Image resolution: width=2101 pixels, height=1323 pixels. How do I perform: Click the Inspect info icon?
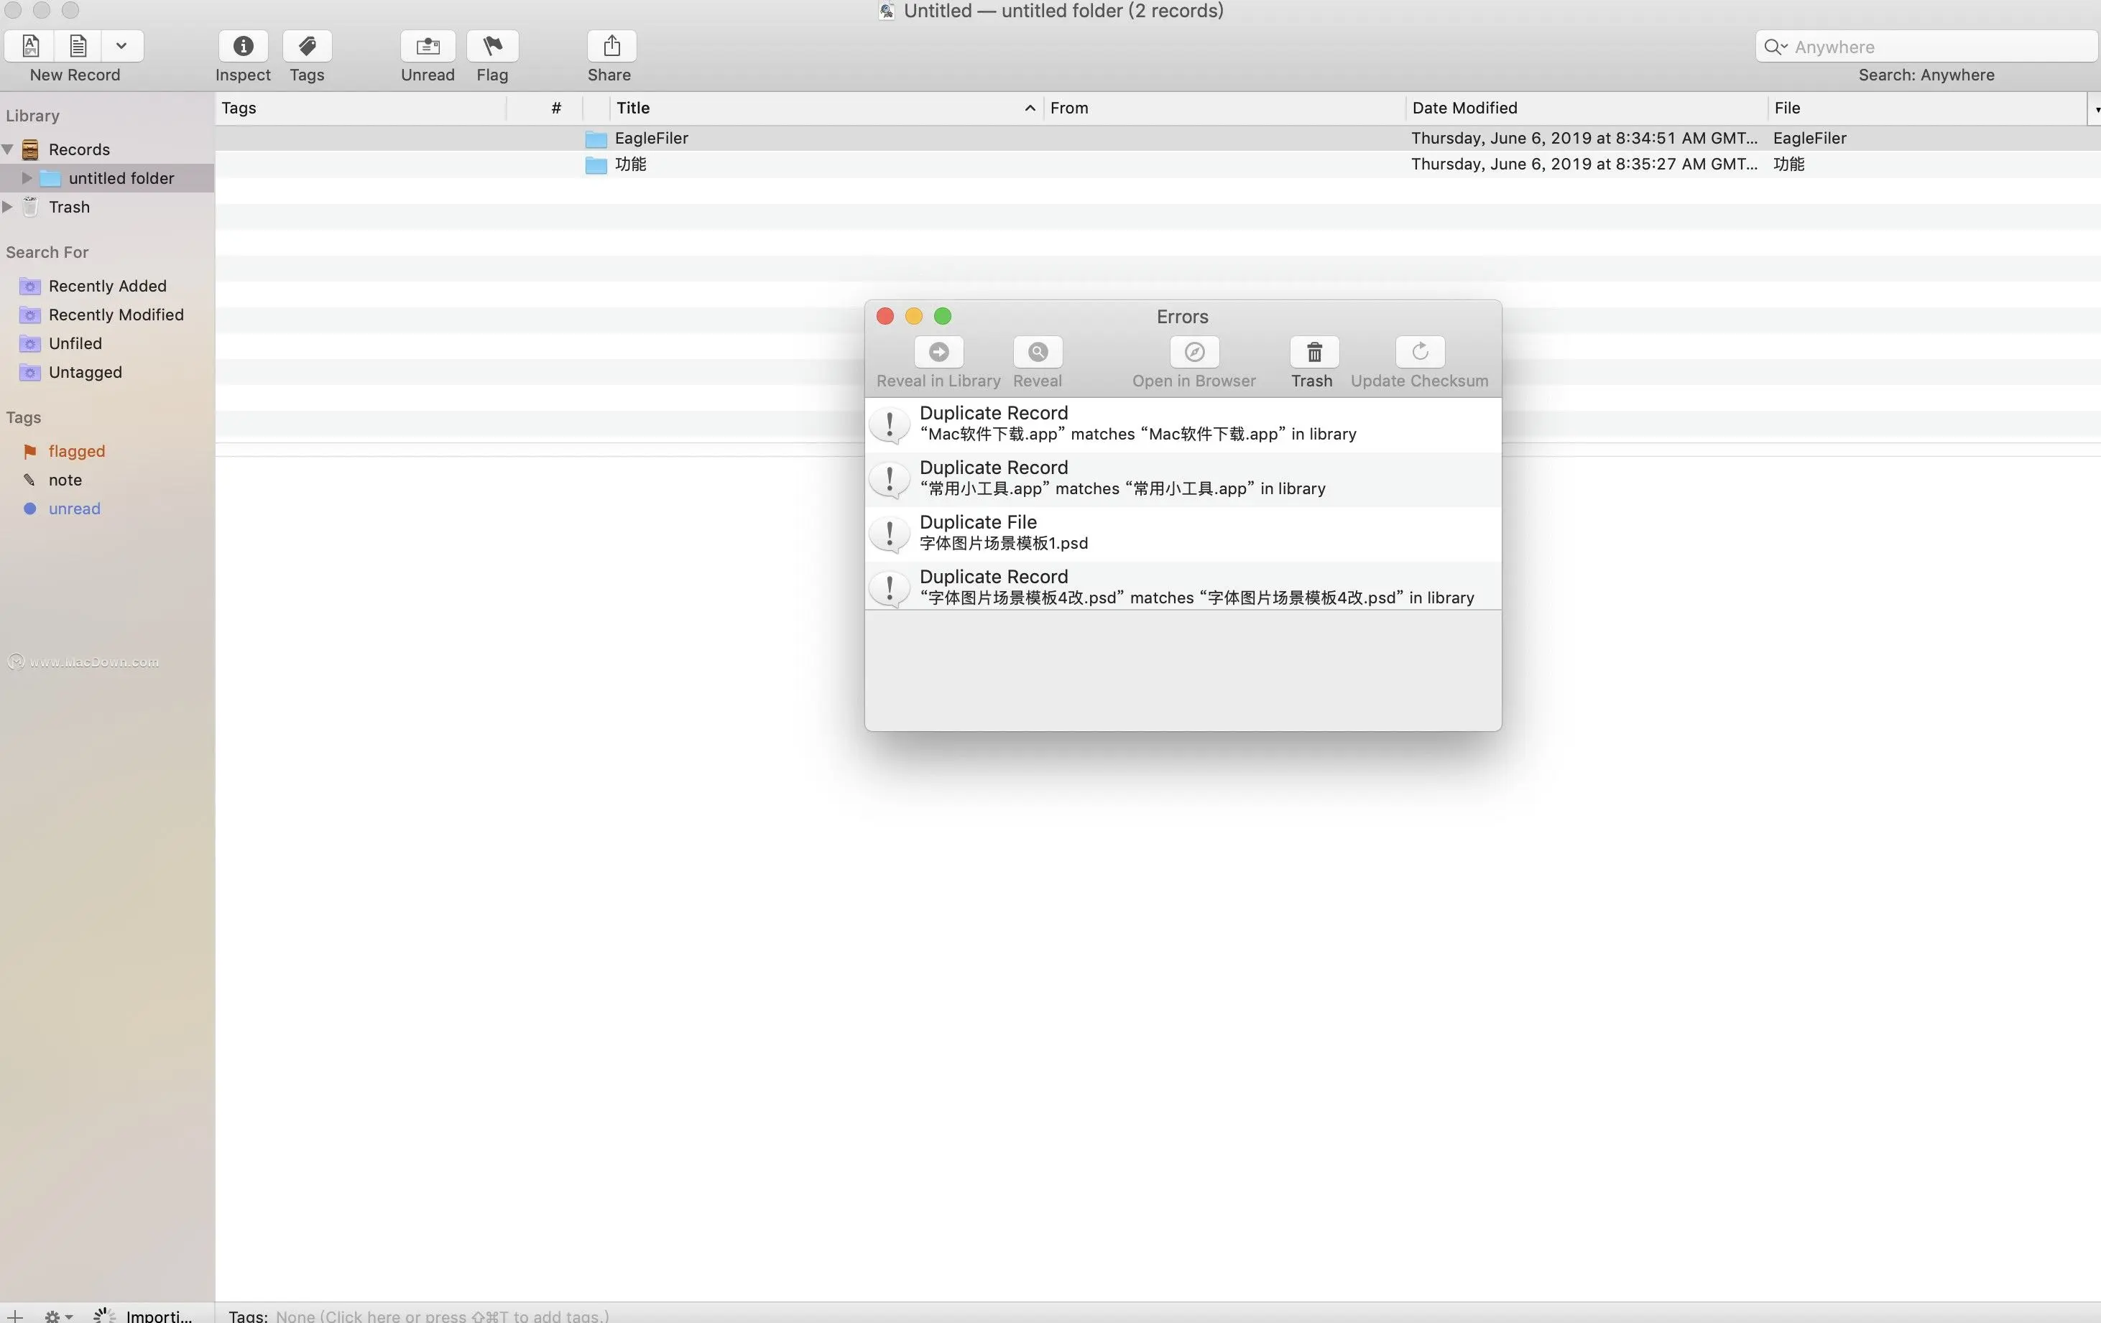point(244,46)
